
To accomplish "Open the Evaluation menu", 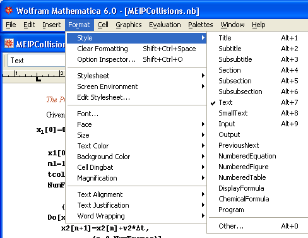I will click(165, 25).
